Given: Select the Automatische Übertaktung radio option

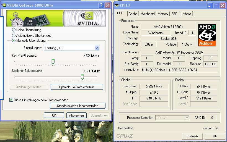Looking at the screenshot, I should (14, 35).
